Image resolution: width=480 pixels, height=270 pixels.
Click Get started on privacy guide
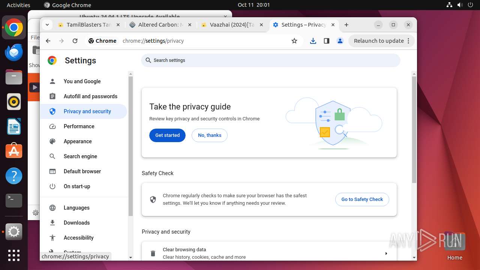tap(167, 135)
